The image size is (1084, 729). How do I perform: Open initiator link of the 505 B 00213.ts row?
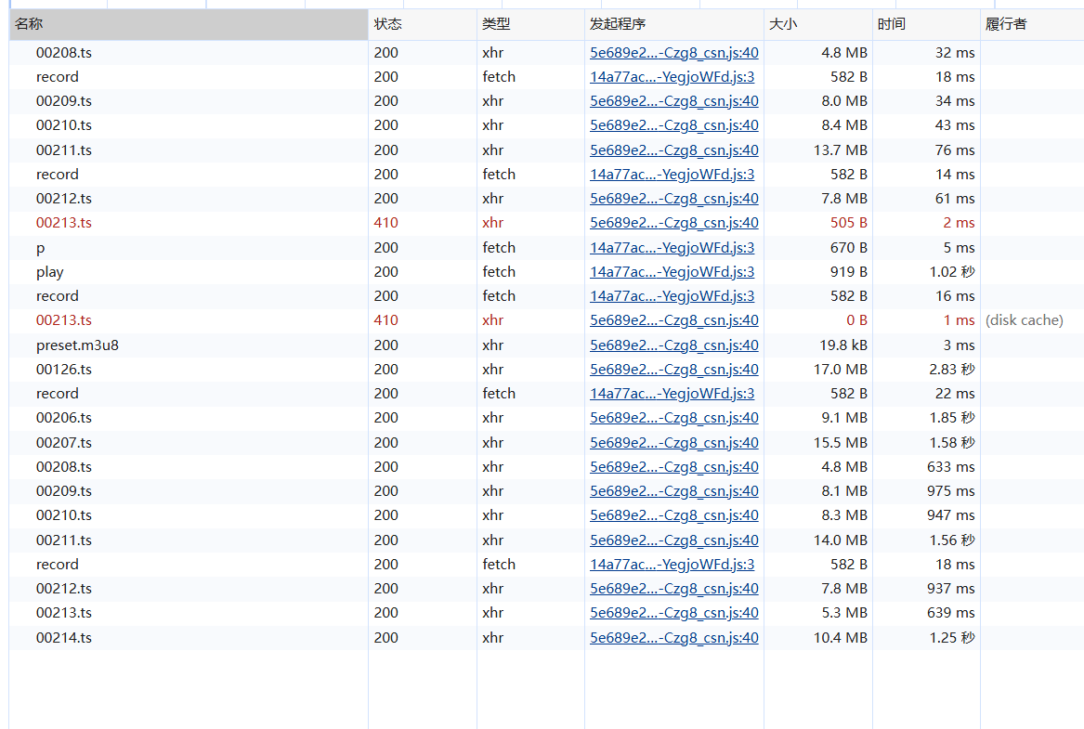coord(674,223)
